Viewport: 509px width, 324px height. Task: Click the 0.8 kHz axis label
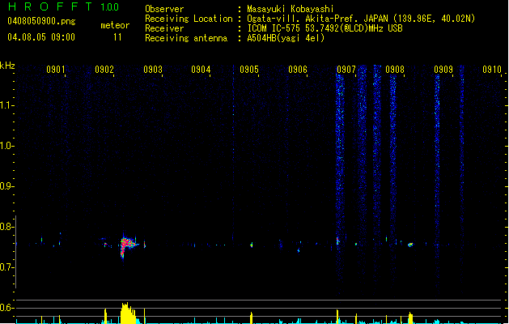click(6, 227)
